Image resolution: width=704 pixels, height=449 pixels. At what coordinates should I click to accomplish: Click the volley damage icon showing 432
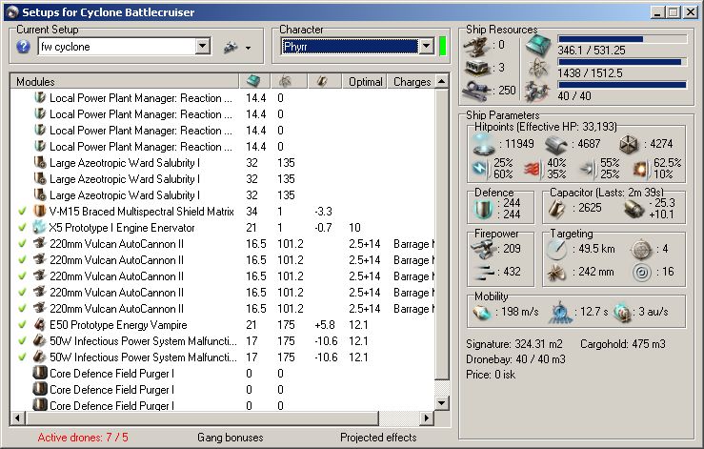click(x=483, y=272)
